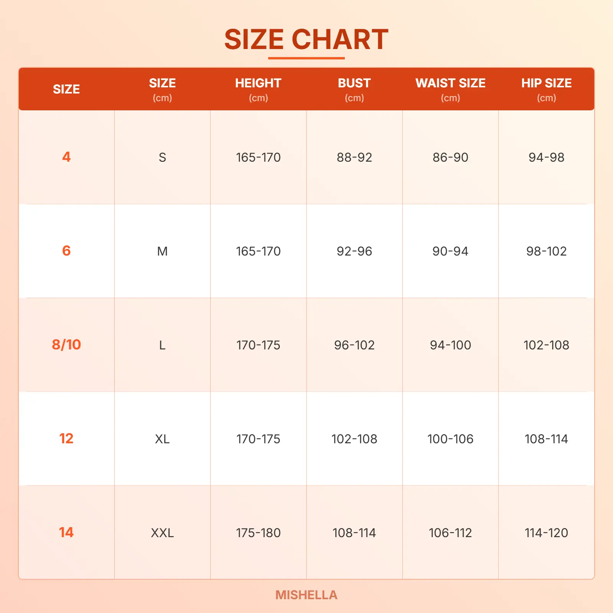Select numeric size 4 row label
The width and height of the screenshot is (613, 613).
click(66, 157)
